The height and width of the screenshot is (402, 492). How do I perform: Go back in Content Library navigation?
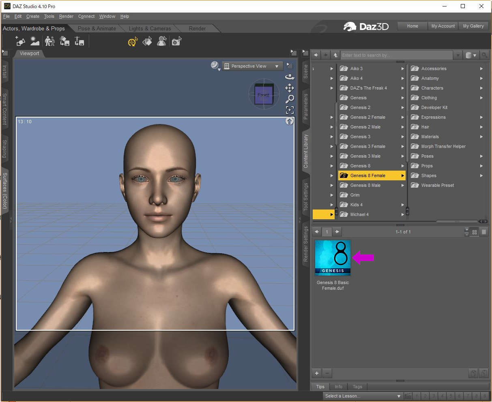tap(316, 55)
